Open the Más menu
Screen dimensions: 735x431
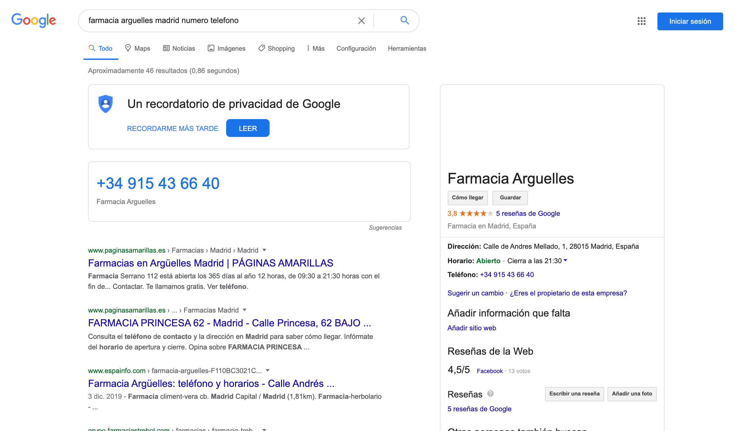316,48
